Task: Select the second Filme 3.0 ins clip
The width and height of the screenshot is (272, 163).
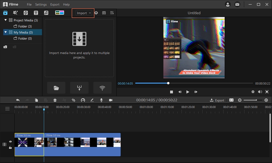Action: (x=82, y=145)
